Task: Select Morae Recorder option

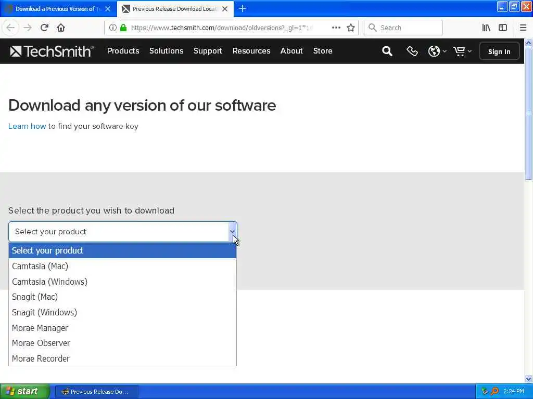Action: tap(122, 358)
